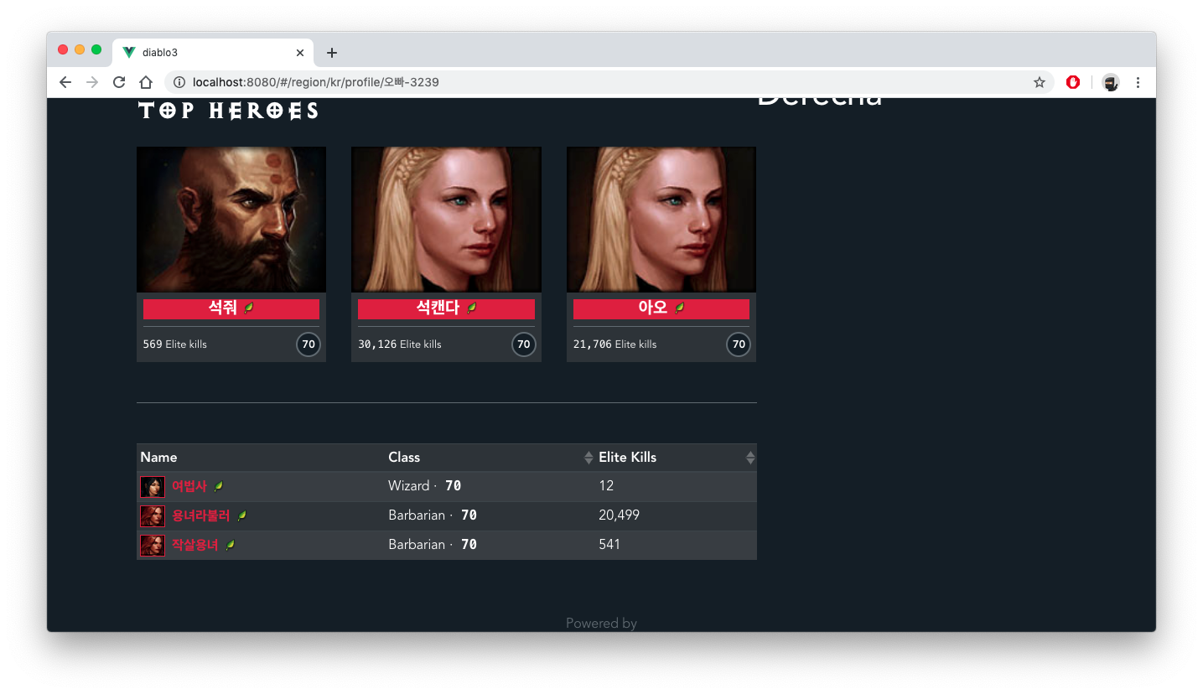The image size is (1203, 694).
Task: Click the 21,706 Elite kills text
Action: 615,344
